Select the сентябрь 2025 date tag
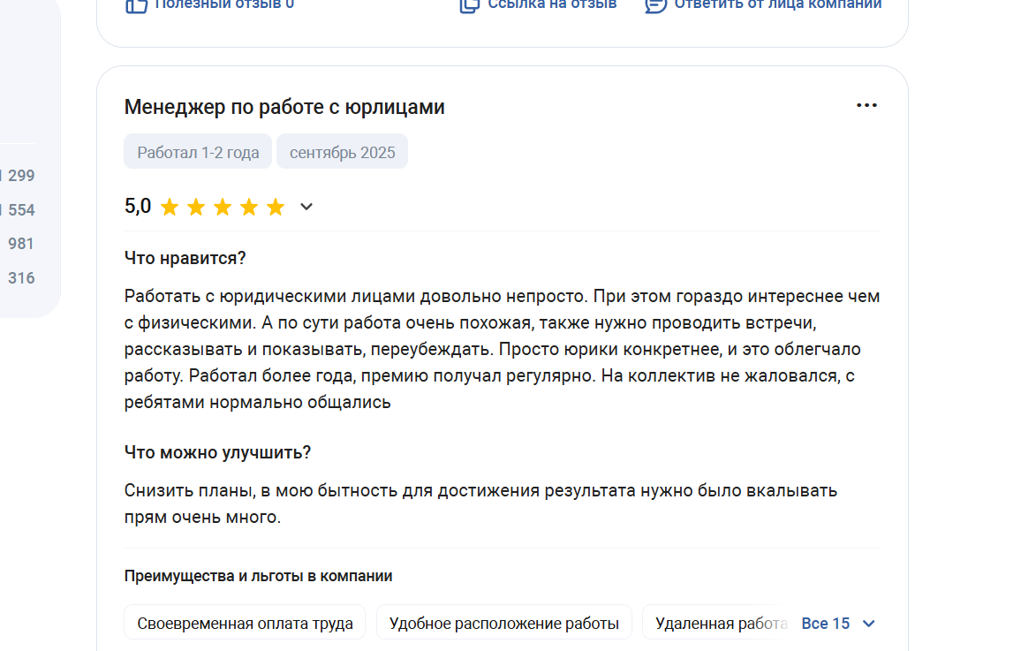Viewport: 1036px width, 651px height. pos(343,151)
